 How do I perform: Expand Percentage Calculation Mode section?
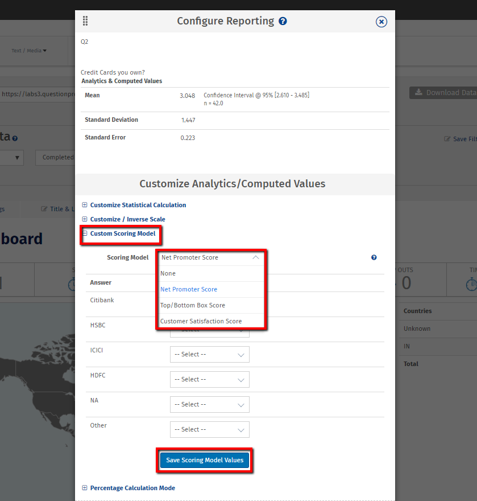point(132,488)
